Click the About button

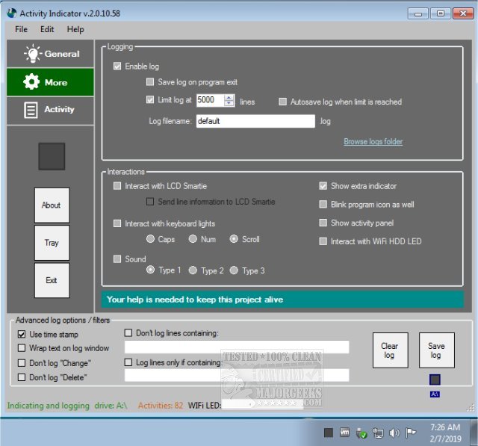pos(52,205)
